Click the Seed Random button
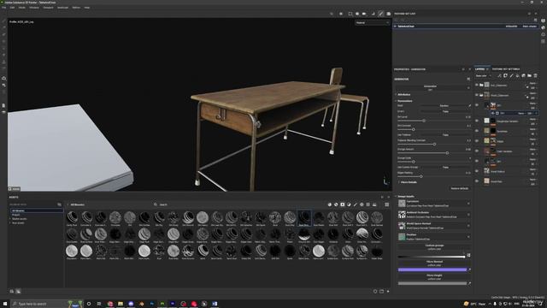The width and height of the screenshot is (547, 308). coord(444,105)
